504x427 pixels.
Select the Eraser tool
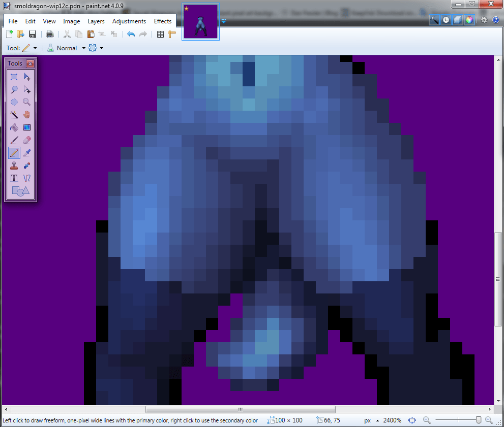click(x=27, y=140)
